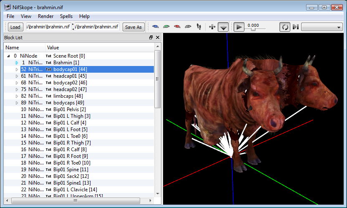Click Txt icon beside limbcaps [48]
Image resolution: width=347 pixels, height=208 pixels.
click(x=48, y=96)
